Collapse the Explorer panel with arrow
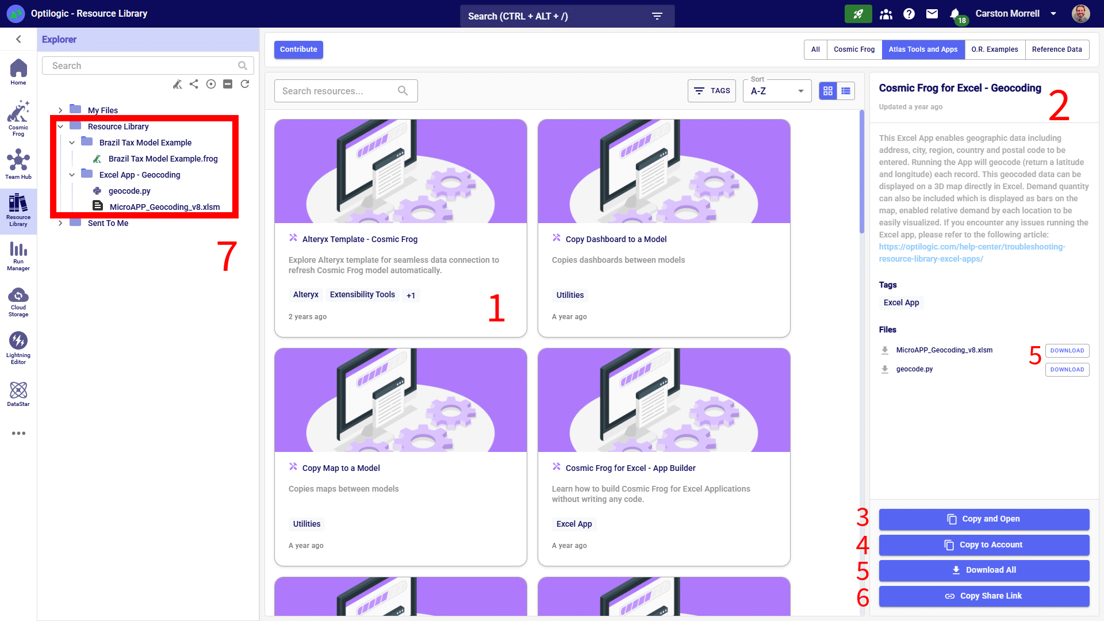The height and width of the screenshot is (621, 1104). [x=18, y=39]
